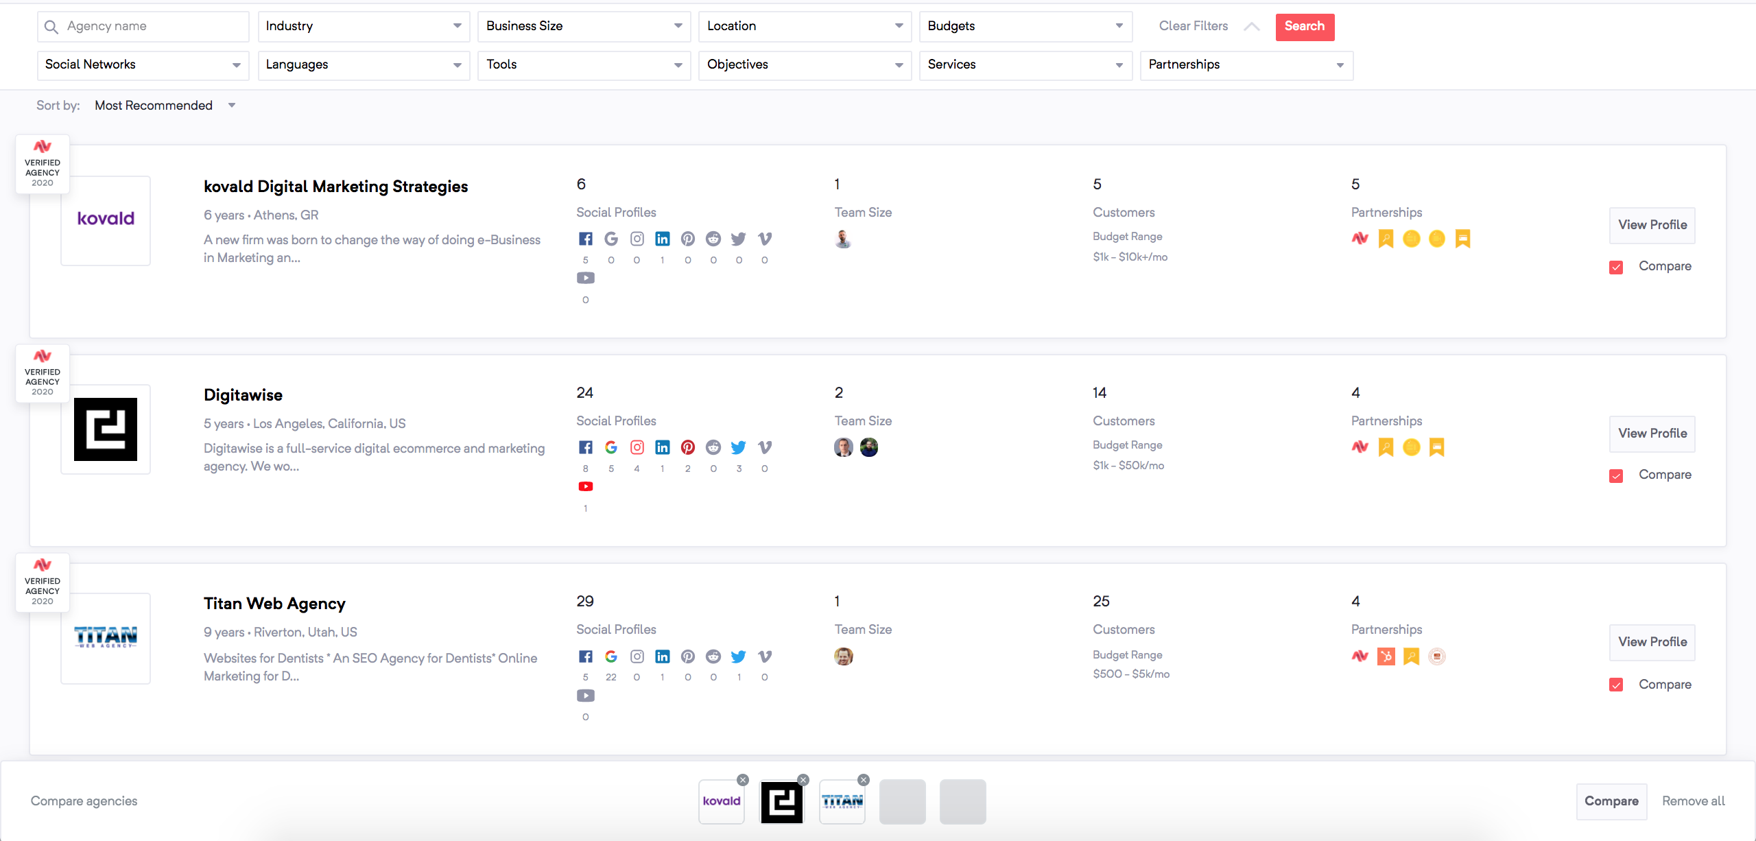
Task: Click the Pinterest icon in Digitawise row
Action: click(688, 447)
